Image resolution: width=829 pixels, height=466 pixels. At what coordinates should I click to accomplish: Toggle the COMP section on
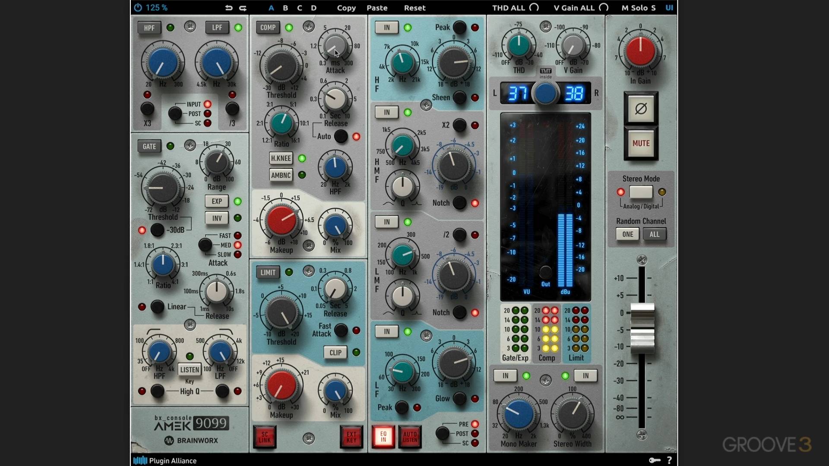(x=268, y=28)
